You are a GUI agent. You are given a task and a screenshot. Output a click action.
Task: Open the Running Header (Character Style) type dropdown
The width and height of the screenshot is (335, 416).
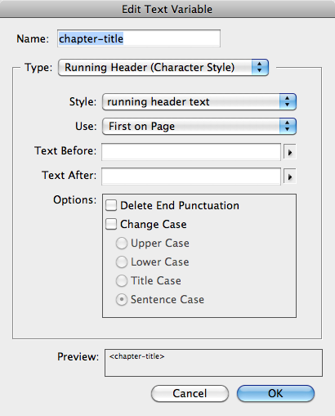coord(163,67)
